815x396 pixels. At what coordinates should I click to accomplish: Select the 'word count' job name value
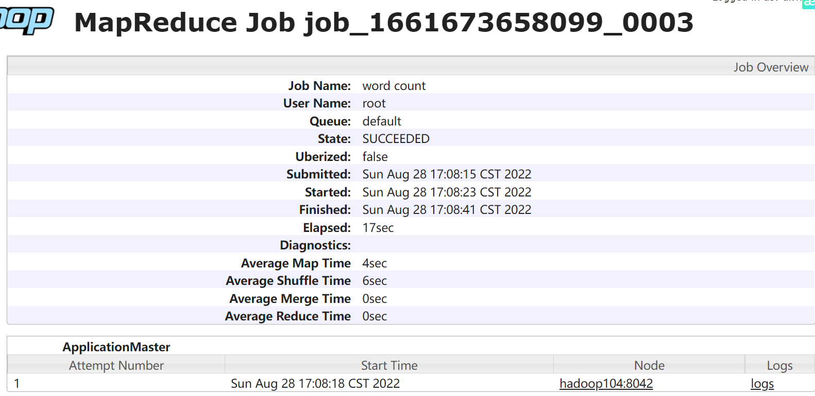click(x=394, y=86)
